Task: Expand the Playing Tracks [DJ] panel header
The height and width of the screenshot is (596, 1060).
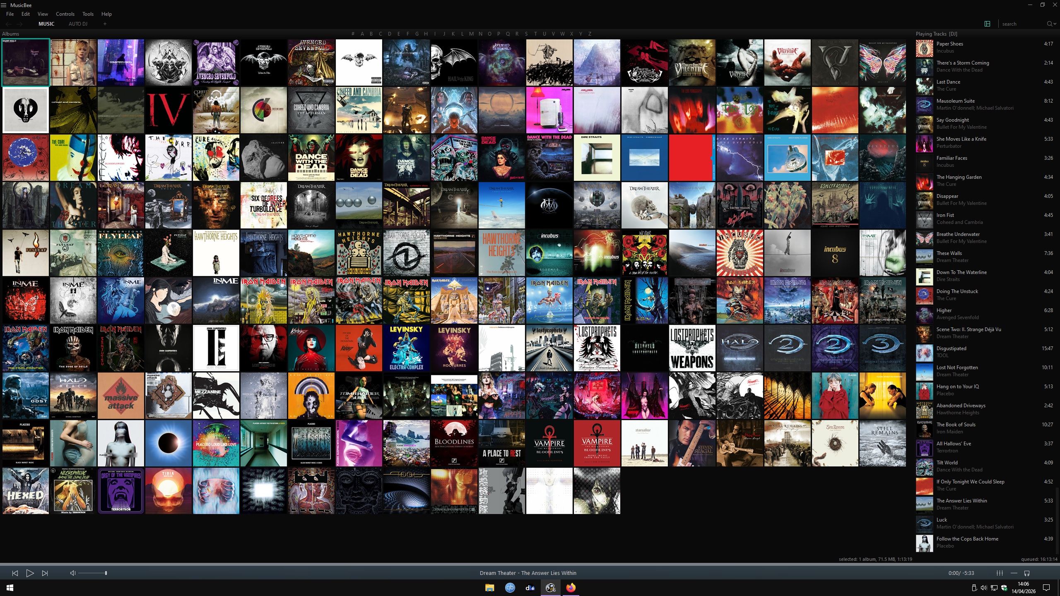Action: tap(936, 34)
